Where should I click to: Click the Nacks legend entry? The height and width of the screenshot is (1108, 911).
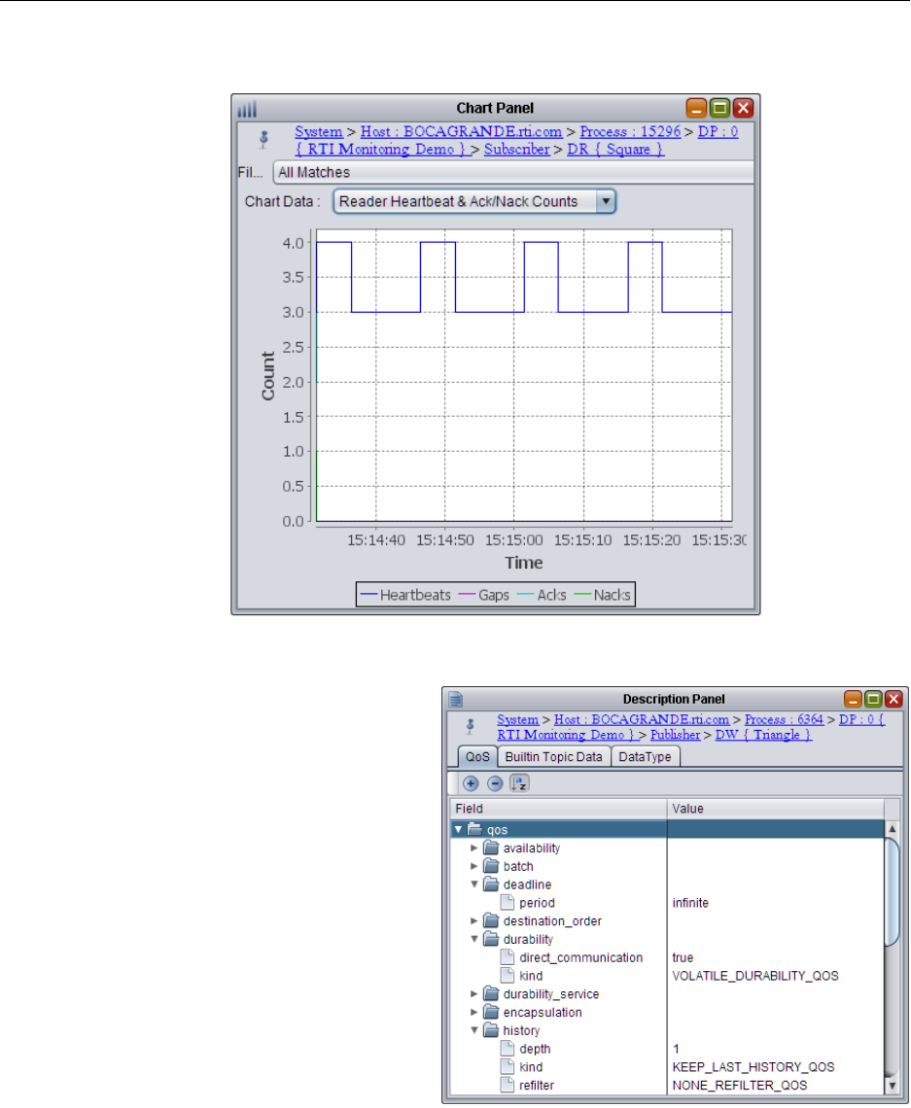[x=602, y=595]
